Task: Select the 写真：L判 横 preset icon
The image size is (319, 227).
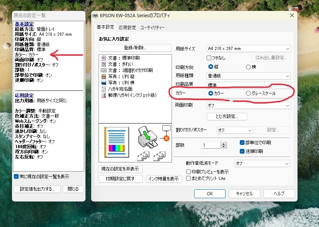Action: 104,83
